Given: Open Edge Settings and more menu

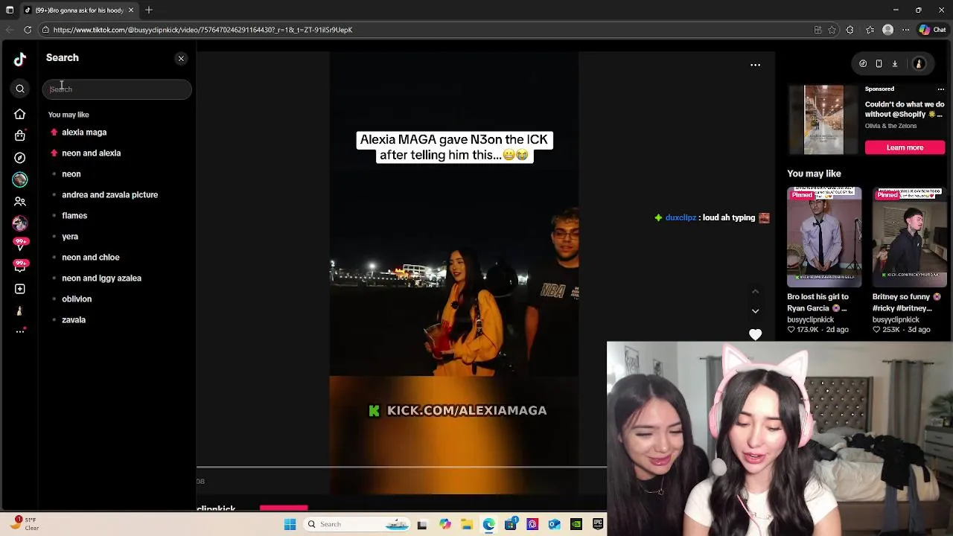Looking at the screenshot, I should pos(905,30).
